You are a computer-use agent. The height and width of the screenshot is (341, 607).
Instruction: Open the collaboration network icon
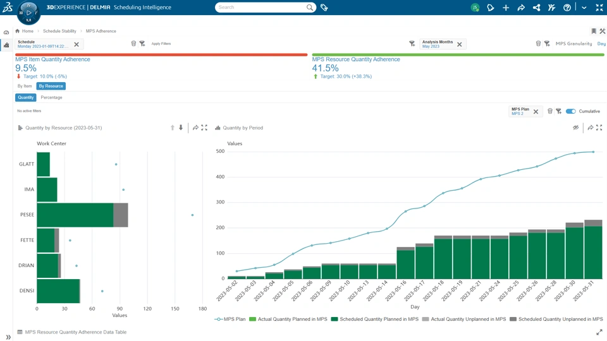click(x=537, y=8)
